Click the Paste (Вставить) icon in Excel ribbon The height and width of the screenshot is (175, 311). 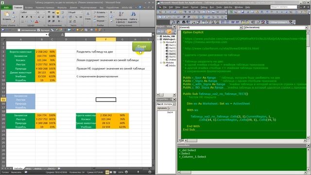(x=6, y=15)
